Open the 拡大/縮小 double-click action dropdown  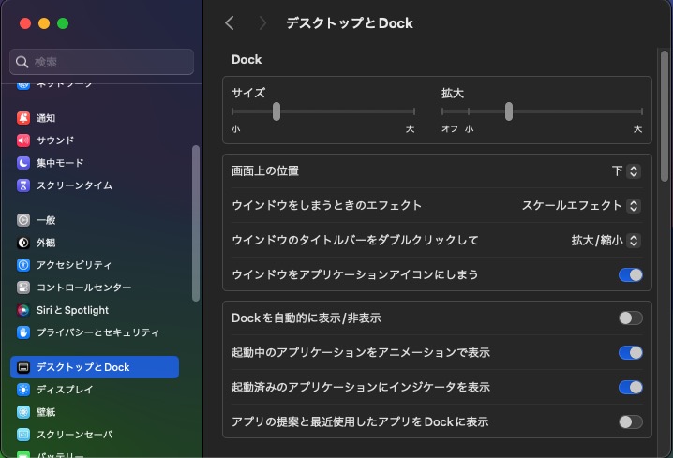click(606, 241)
